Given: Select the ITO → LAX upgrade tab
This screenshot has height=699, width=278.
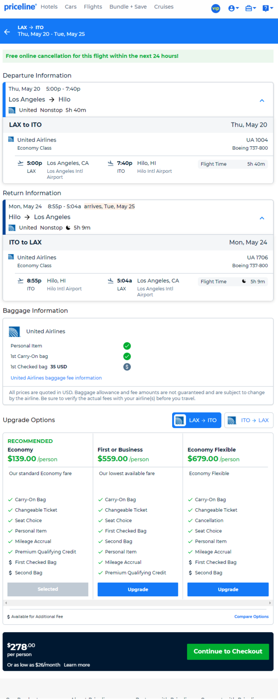Looking at the screenshot, I should 249,420.
